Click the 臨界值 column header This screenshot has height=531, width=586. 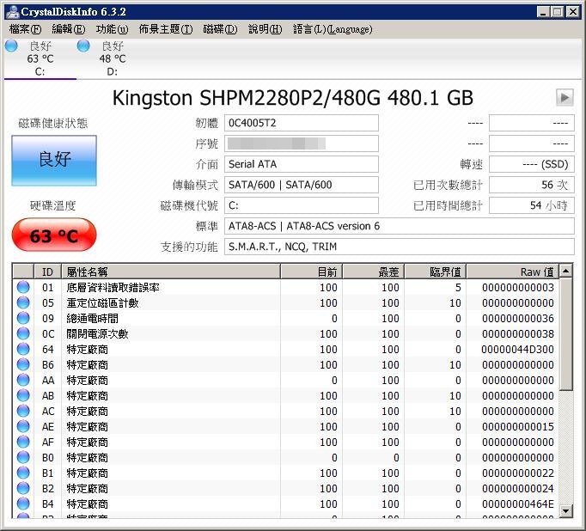pyautogui.click(x=435, y=272)
